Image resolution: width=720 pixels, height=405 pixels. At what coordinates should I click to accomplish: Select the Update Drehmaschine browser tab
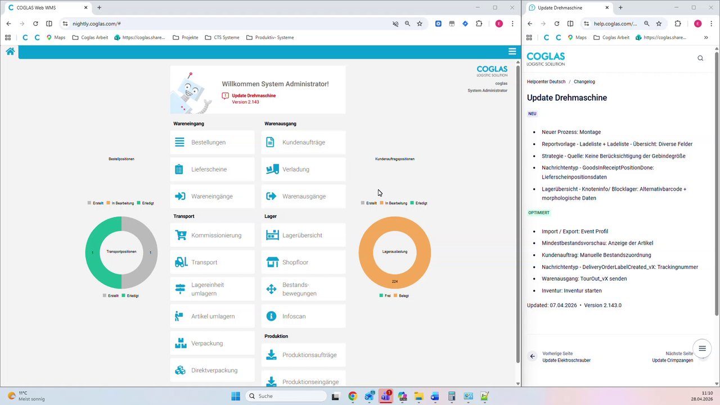tap(568, 8)
